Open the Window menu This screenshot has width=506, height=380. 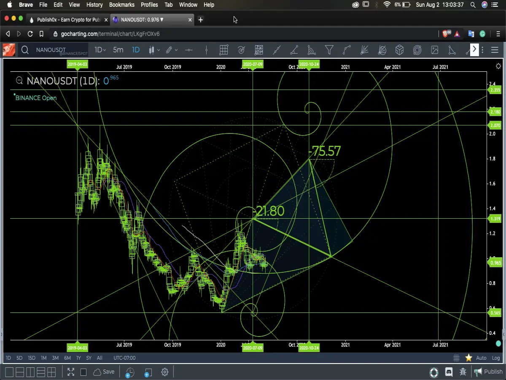click(x=188, y=5)
